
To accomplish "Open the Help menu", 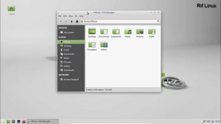I will (81, 16).
